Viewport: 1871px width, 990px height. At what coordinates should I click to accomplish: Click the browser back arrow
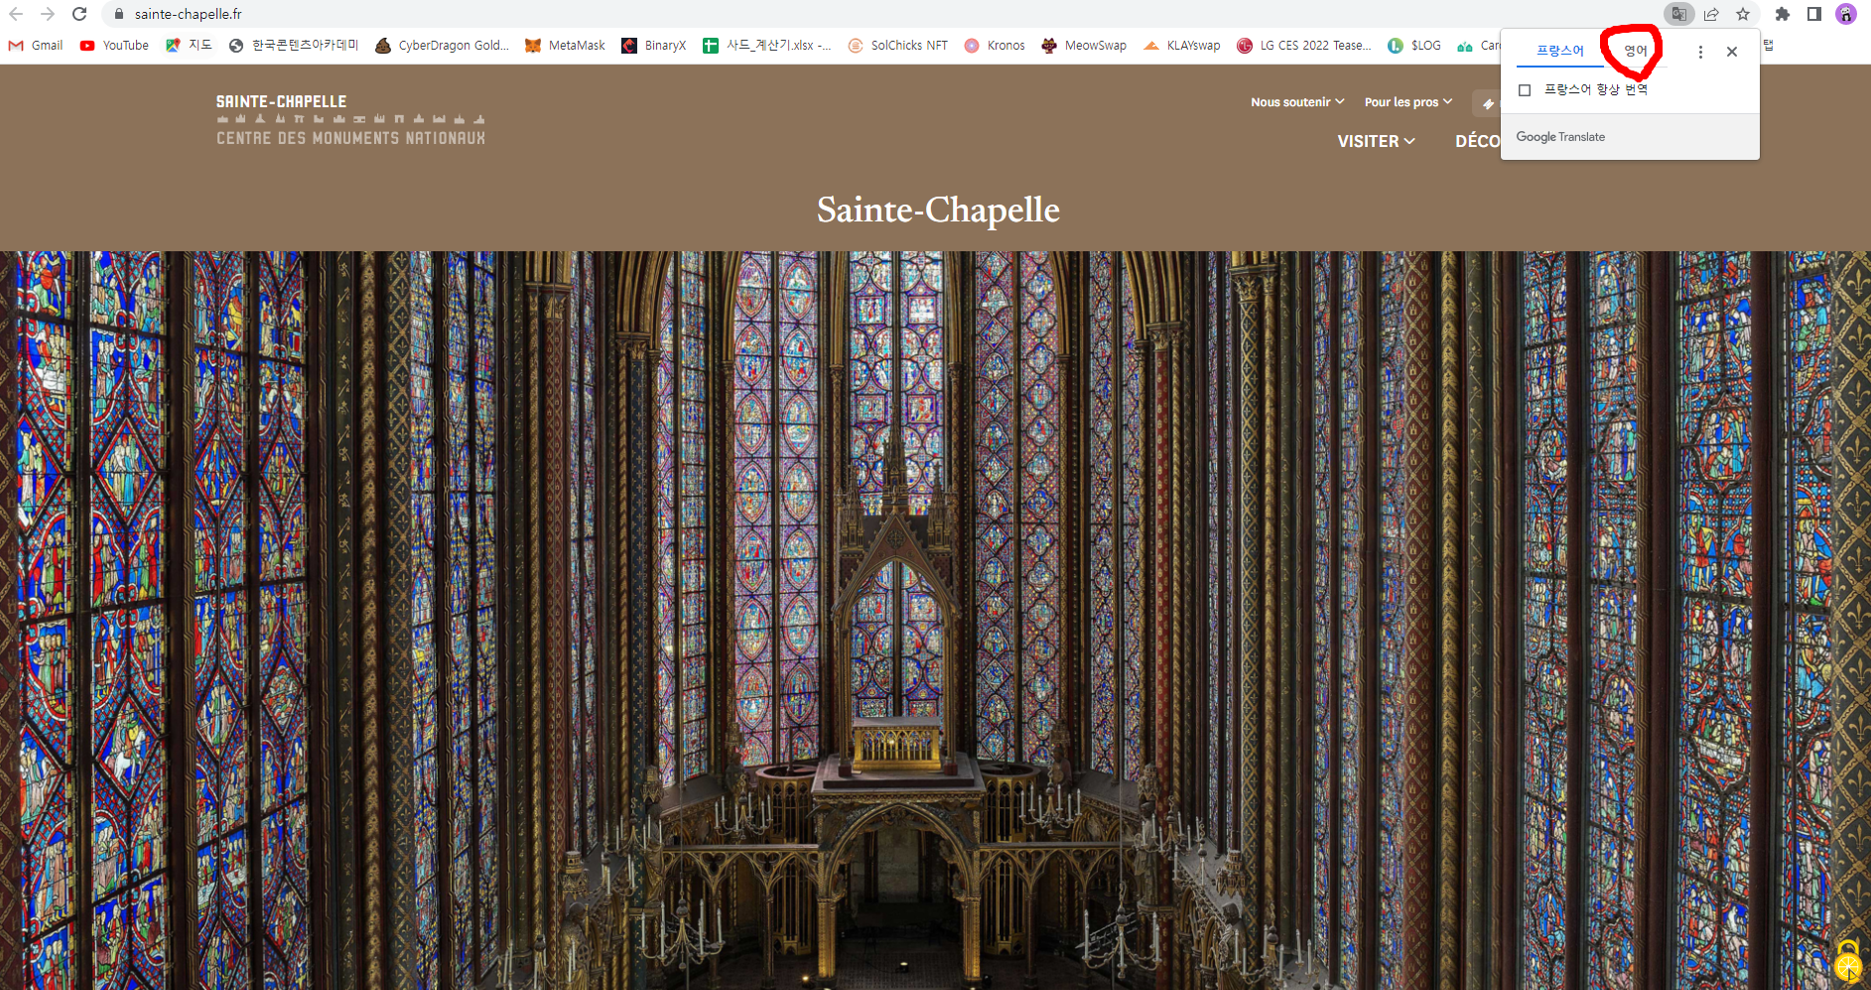[x=16, y=14]
